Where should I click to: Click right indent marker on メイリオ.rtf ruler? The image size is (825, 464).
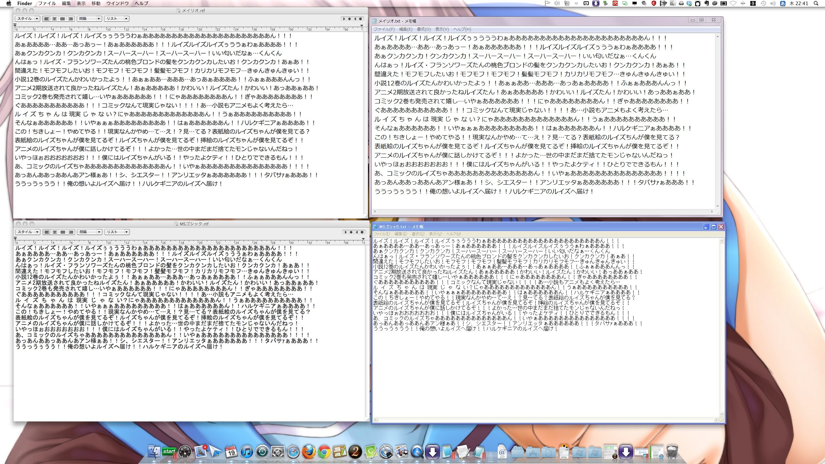pos(362,25)
